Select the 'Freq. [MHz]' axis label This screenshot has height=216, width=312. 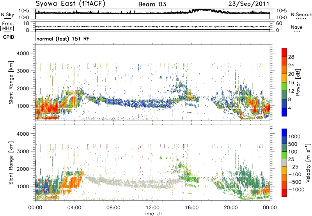pyautogui.click(x=7, y=27)
